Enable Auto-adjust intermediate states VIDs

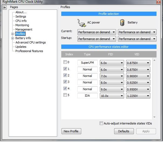pos(101,123)
